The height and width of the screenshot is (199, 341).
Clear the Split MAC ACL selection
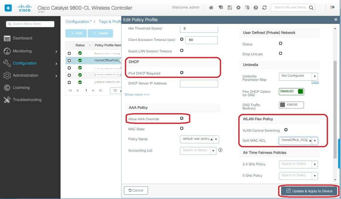click(x=310, y=141)
